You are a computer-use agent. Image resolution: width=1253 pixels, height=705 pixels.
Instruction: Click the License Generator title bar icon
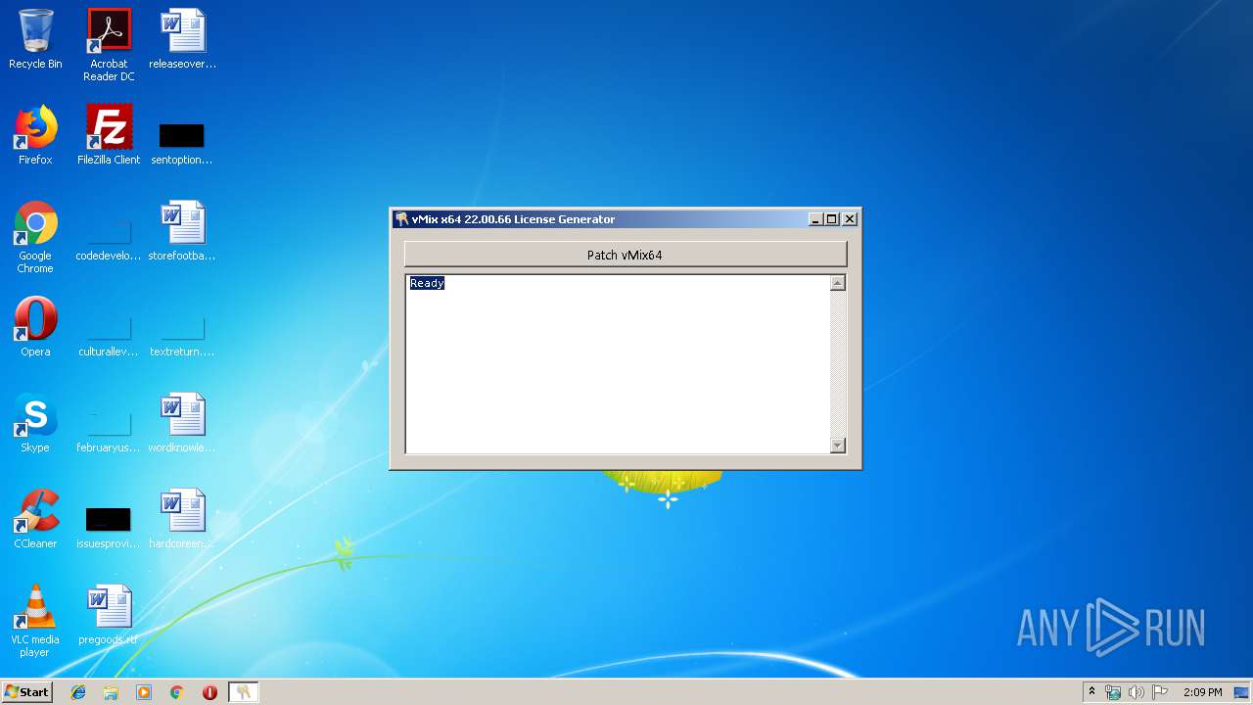pos(401,219)
